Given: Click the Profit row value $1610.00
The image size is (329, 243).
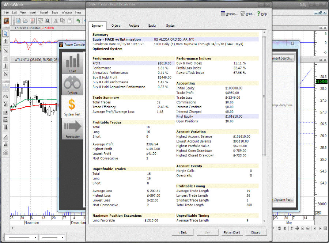Looking at the screenshot, I should click(x=164, y=63).
